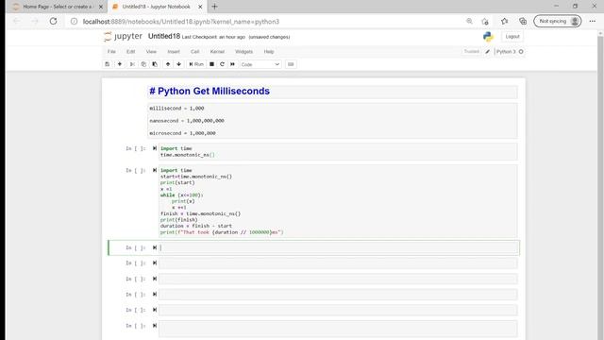The image size is (604, 340).
Task: Click the zoom magnifier icon in the address bar
Action: click(469, 22)
